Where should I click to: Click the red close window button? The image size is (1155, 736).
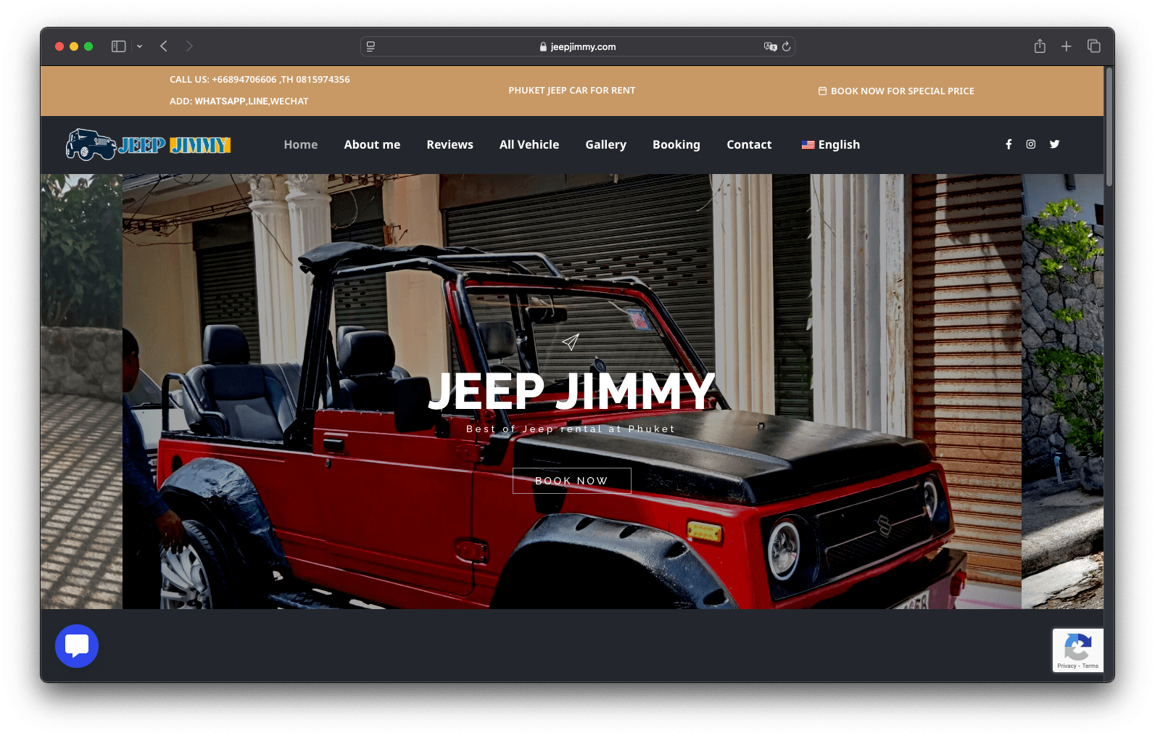(59, 46)
